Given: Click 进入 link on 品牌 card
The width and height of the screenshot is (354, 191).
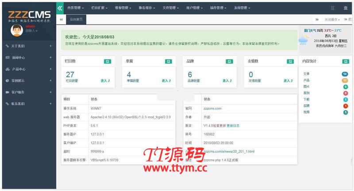Looking at the screenshot, I should (x=227, y=81).
